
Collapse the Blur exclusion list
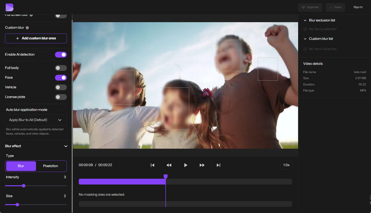click(x=305, y=20)
